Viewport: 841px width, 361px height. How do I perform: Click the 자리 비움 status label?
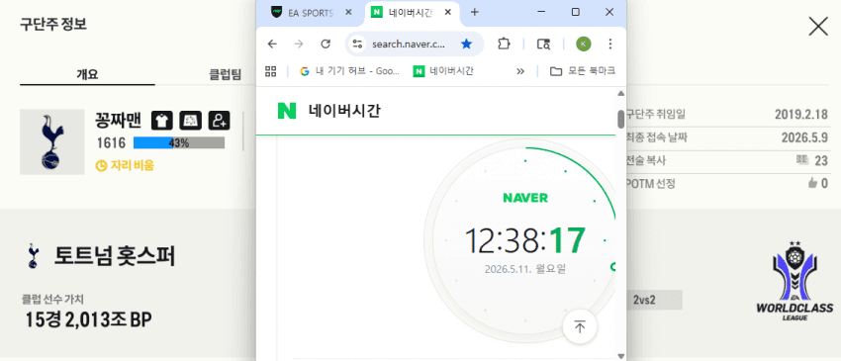point(133,166)
